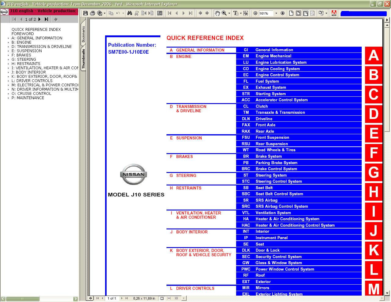This screenshot has height=302, width=391.
Task: Go to previous page in Acrobat toolbar
Action: point(177,13)
